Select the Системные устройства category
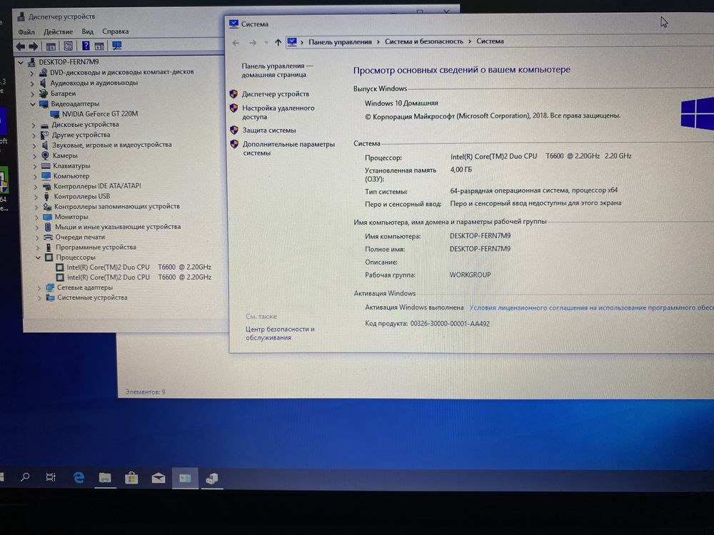The image size is (714, 535). point(92,297)
